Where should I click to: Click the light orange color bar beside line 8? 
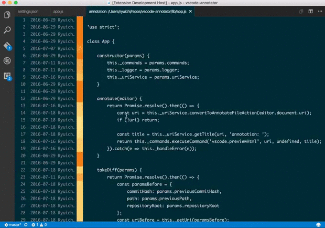pyautogui.click(x=80, y=70)
